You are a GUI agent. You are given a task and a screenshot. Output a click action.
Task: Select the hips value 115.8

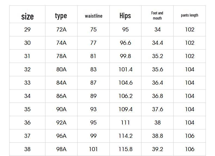click(125, 149)
